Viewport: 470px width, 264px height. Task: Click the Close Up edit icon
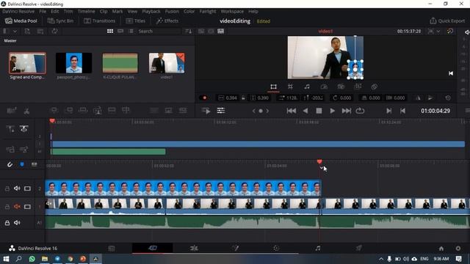98,111
